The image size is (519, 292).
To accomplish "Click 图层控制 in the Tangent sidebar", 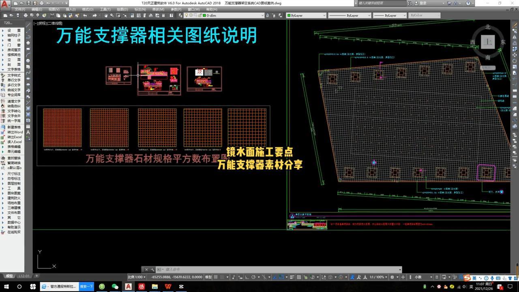I will coord(14,183).
